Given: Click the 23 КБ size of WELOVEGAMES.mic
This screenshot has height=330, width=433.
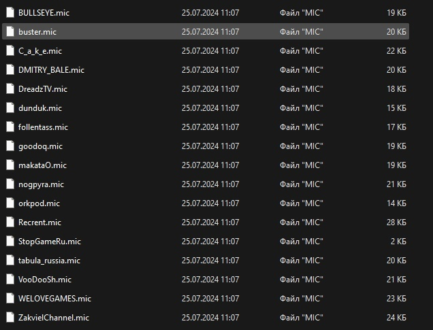Looking at the screenshot, I should [396, 298].
